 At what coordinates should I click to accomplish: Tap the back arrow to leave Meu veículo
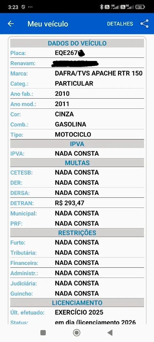(x=10, y=24)
